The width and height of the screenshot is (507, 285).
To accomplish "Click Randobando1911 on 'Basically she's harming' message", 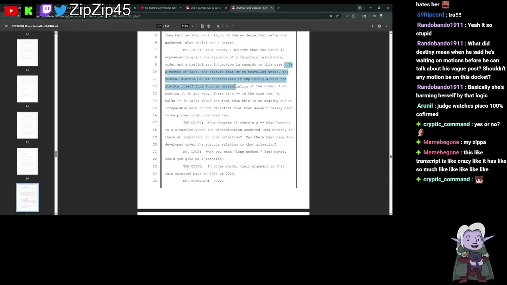I will (440, 87).
